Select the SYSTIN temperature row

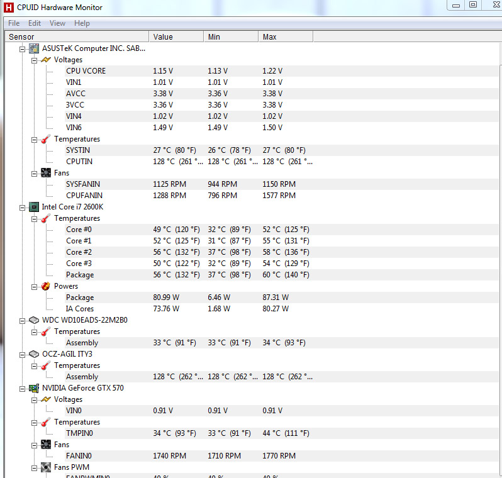pyautogui.click(x=282, y=150)
